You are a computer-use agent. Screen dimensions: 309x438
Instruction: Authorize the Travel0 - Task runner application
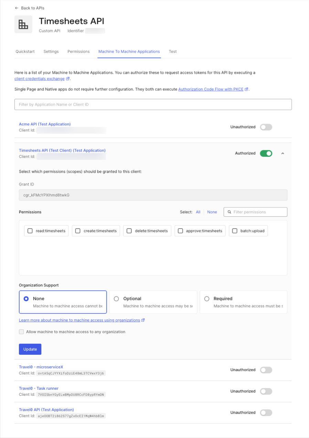pyautogui.click(x=266, y=391)
